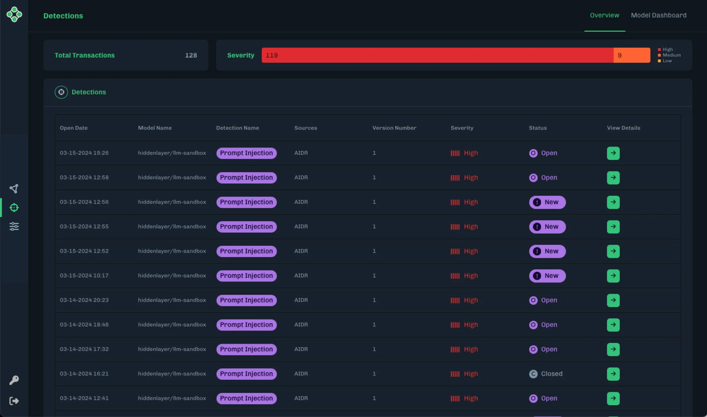Click the red High severity bar segment
This screenshot has height=417, width=707.
click(437, 55)
